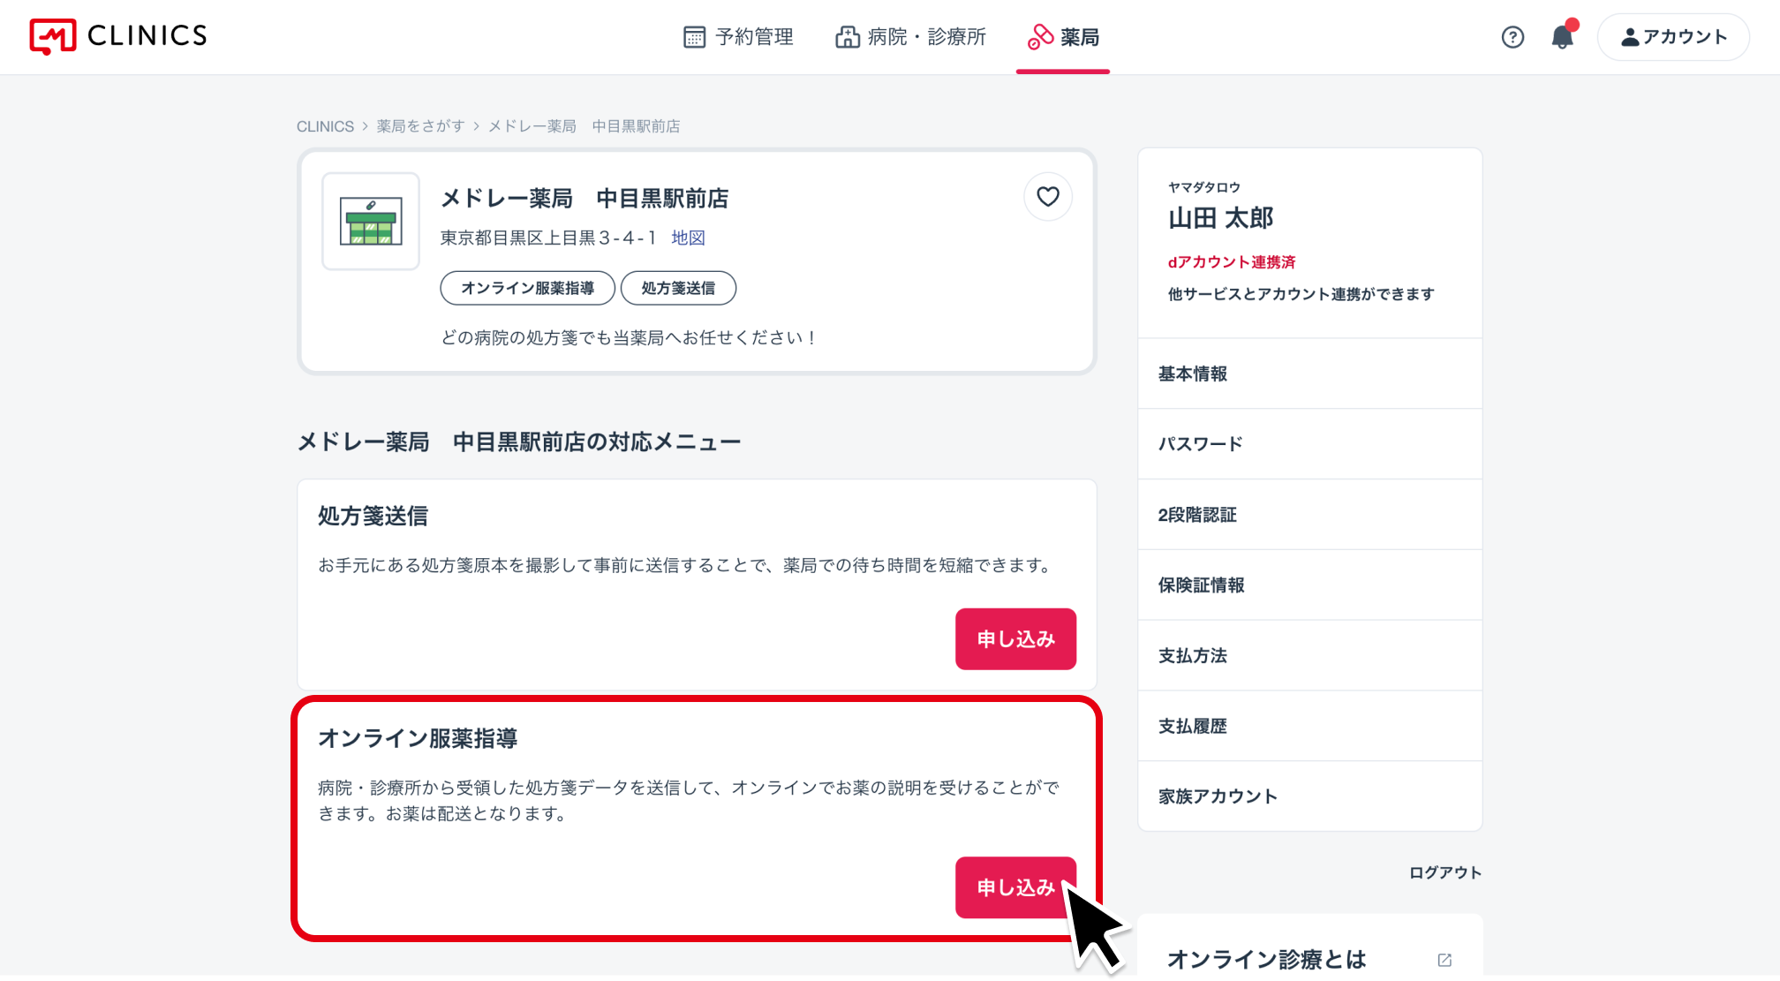The image size is (1780, 981).
Task: Open the notifications bell icon
Action: click(x=1563, y=36)
